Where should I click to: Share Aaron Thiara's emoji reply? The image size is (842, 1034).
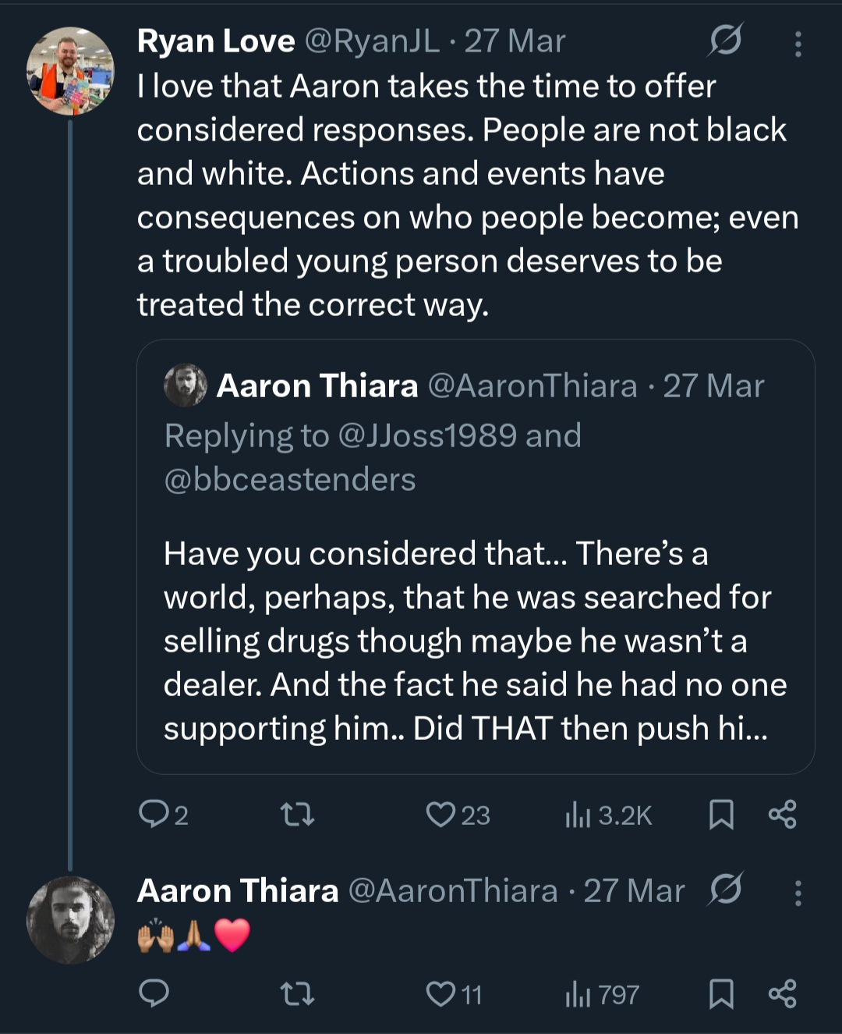[x=783, y=993]
